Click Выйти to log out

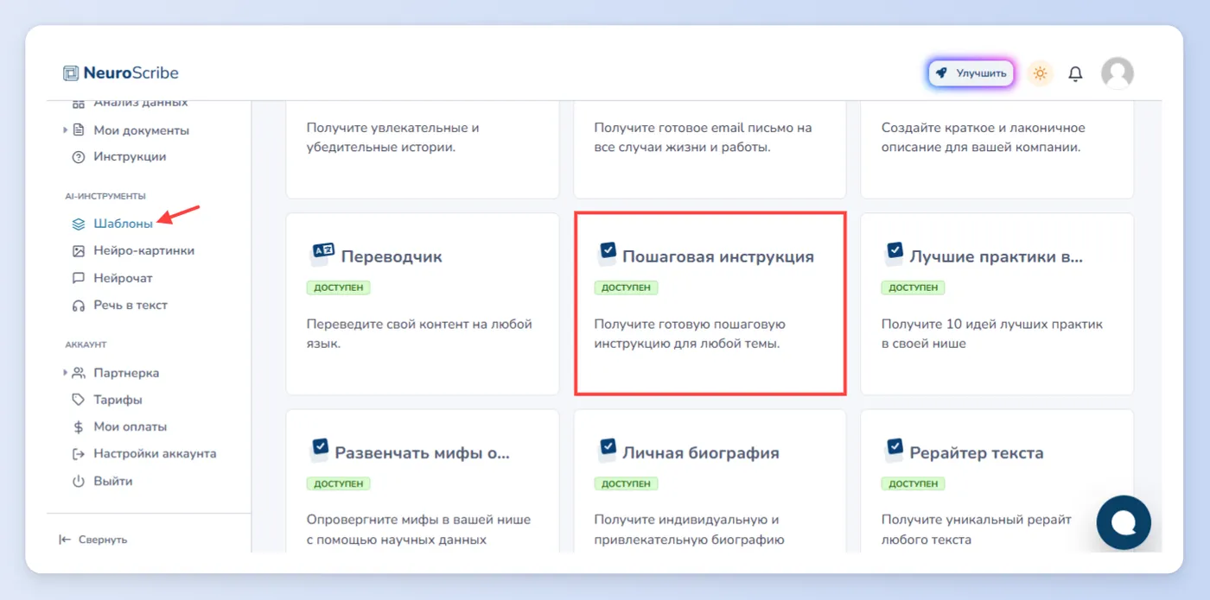[x=113, y=481]
